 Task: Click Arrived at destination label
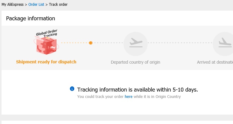[215, 62]
